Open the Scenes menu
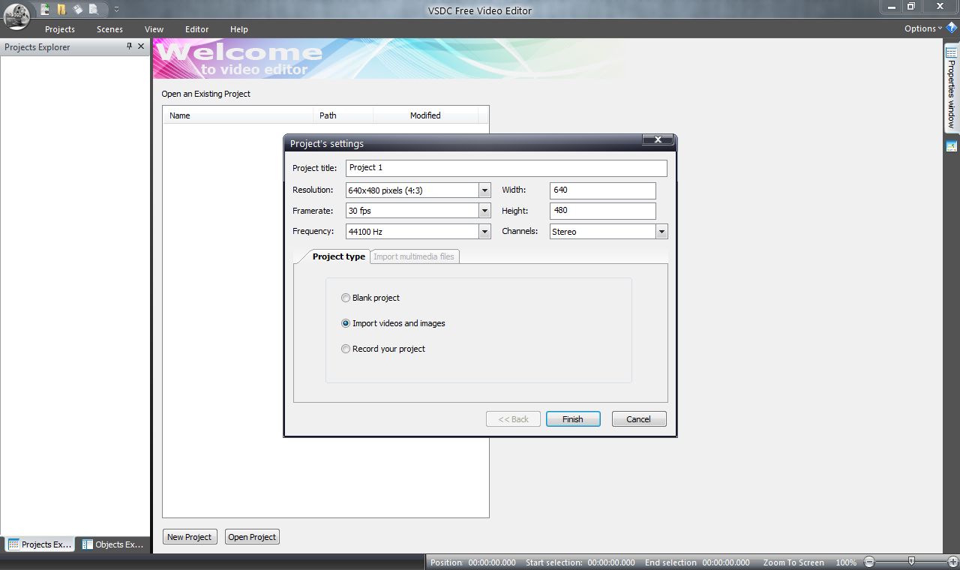The image size is (960, 570). (109, 29)
